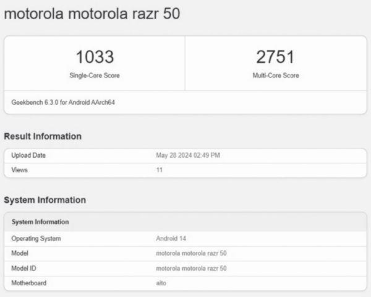
Task: Click the 1033 single-core score number
Action: click(95, 58)
